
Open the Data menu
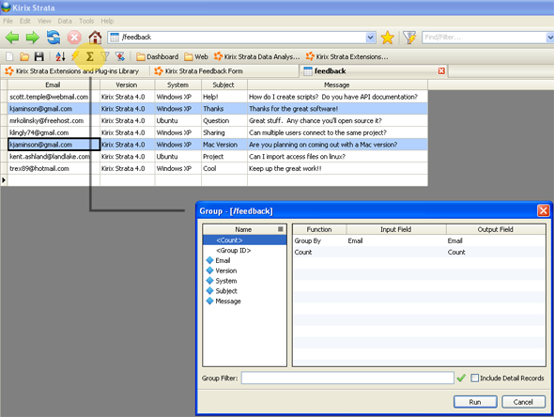pyautogui.click(x=65, y=21)
